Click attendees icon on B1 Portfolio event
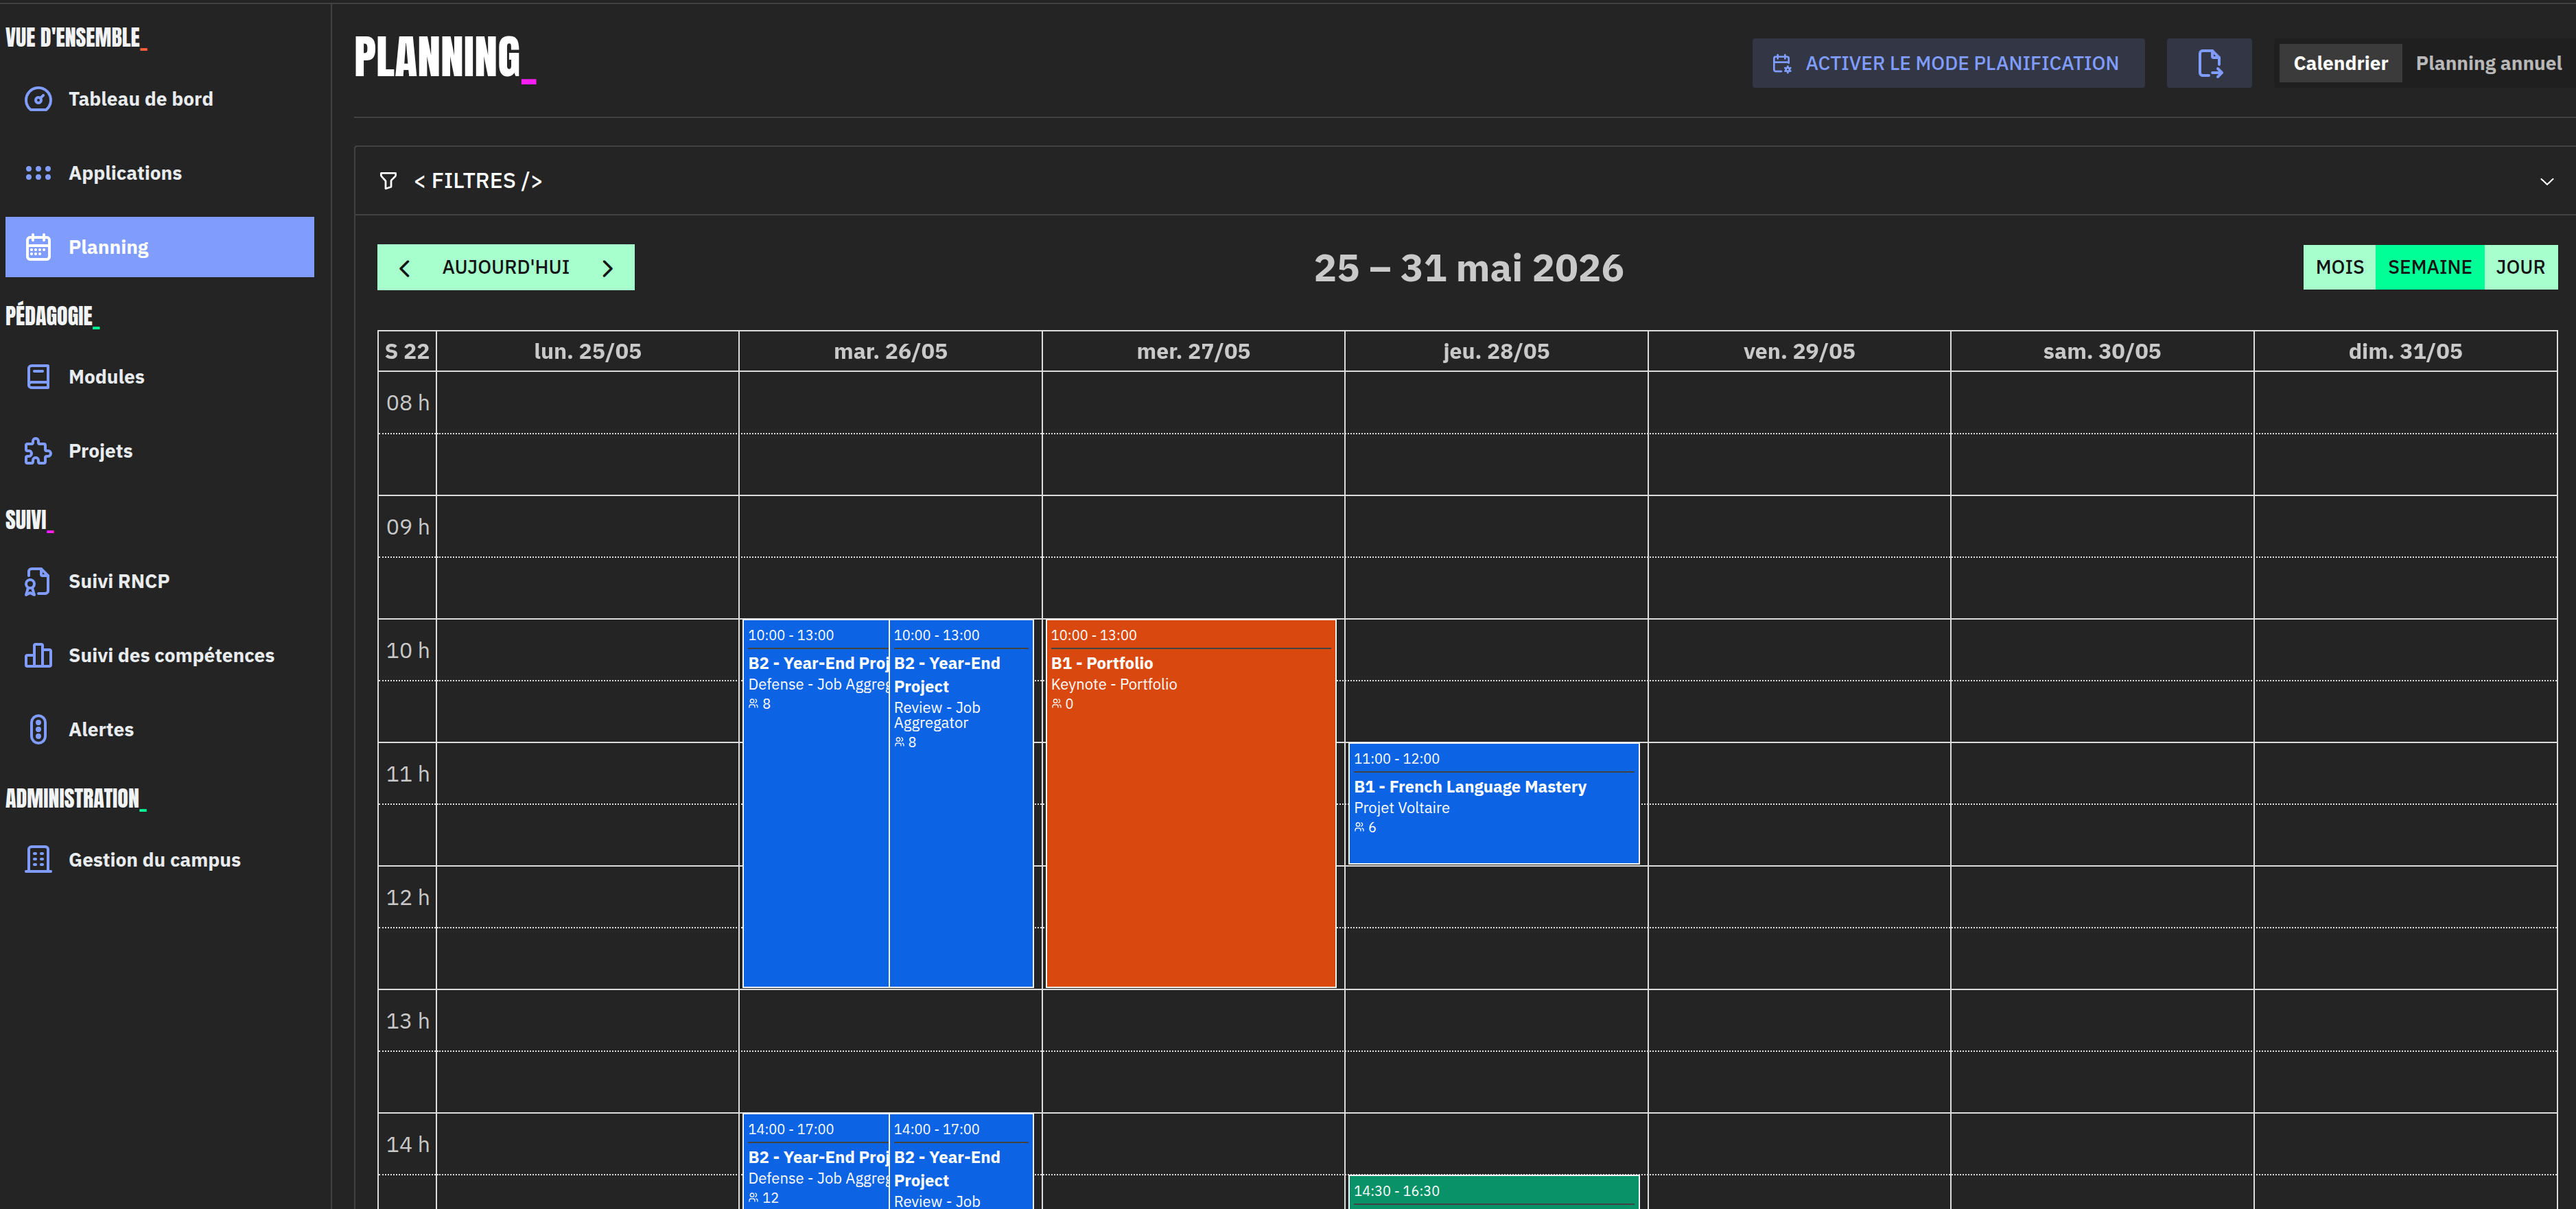The width and height of the screenshot is (2576, 1209). [x=1056, y=704]
